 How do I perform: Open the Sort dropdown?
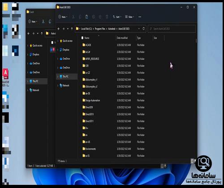(117, 17)
